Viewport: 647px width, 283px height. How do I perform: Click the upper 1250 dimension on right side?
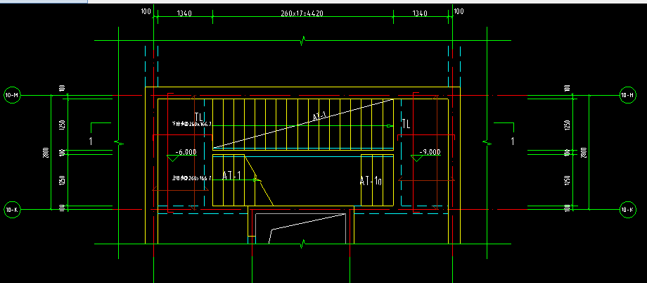pyautogui.click(x=567, y=125)
